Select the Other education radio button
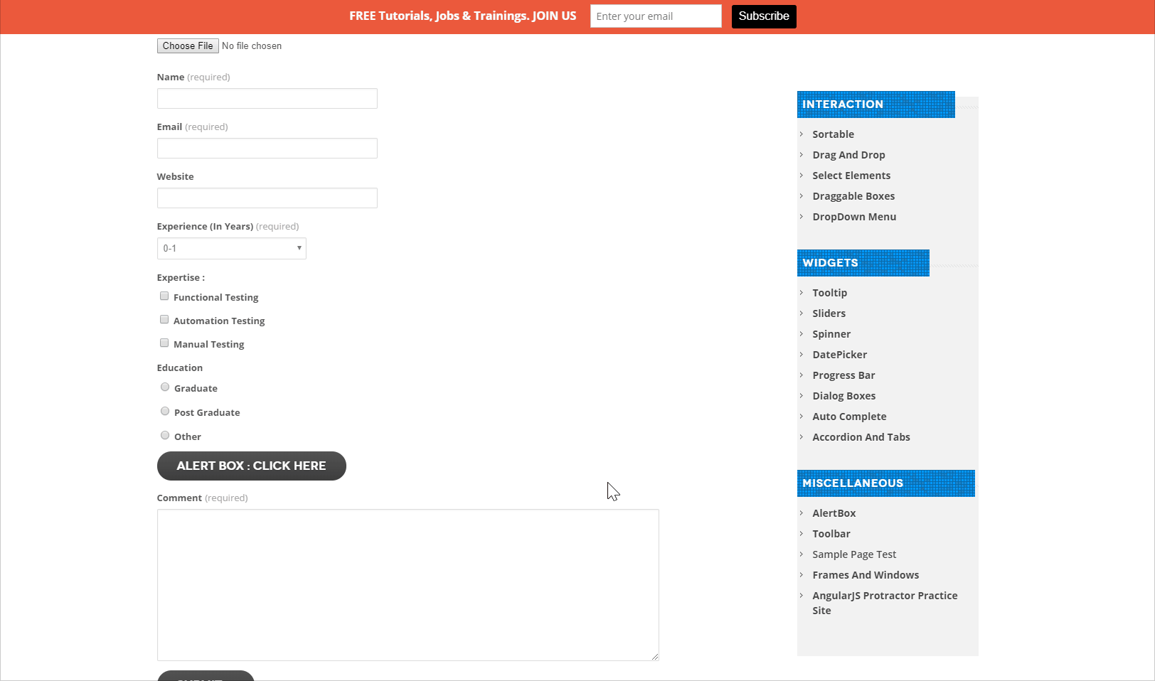The image size is (1155, 681). coord(165,436)
